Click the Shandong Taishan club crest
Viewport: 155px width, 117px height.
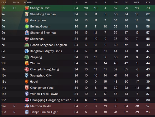(x=27, y=14)
